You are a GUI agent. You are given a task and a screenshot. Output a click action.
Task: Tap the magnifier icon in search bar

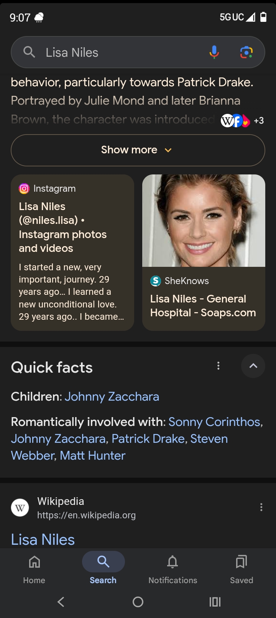point(29,52)
